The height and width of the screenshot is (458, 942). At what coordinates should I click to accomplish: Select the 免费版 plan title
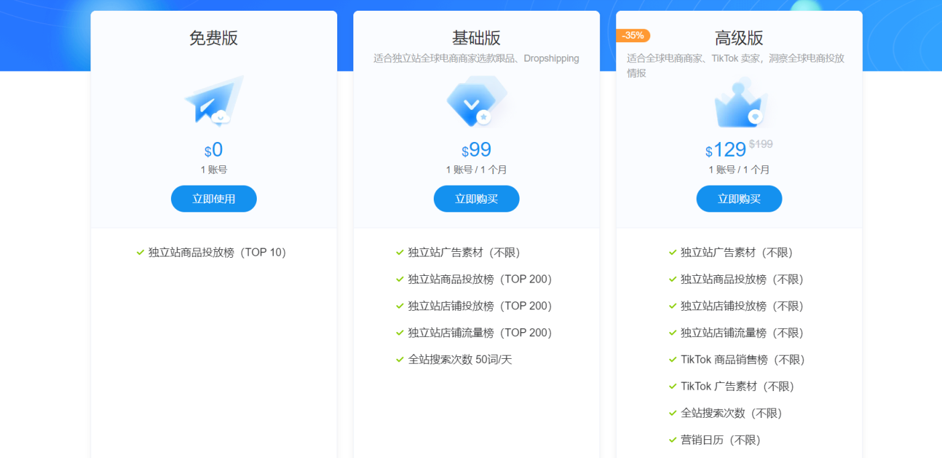tap(213, 38)
